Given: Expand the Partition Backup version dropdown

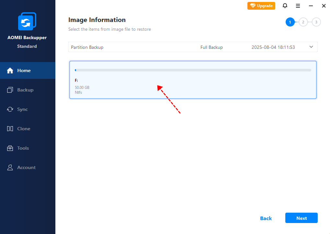Looking at the screenshot, I should (x=311, y=47).
